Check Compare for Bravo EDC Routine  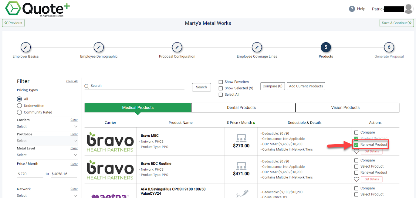point(356,160)
